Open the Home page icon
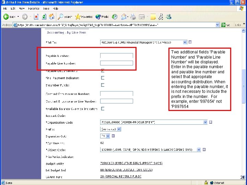Screen dimensions: 247x185 pyautogui.click(x=52, y=17)
